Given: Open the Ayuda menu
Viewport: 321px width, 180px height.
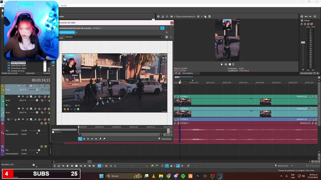Looking at the screenshot, I should 64,5.
